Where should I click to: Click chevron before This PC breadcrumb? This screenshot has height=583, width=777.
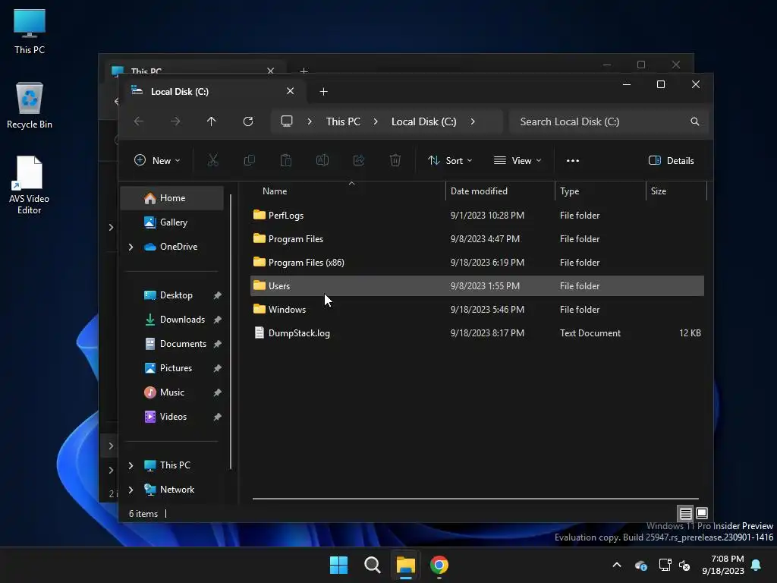click(310, 121)
